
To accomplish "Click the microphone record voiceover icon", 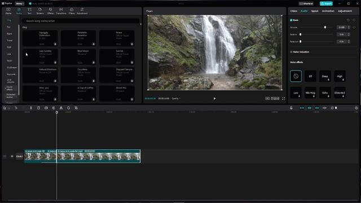I will 291,108.
